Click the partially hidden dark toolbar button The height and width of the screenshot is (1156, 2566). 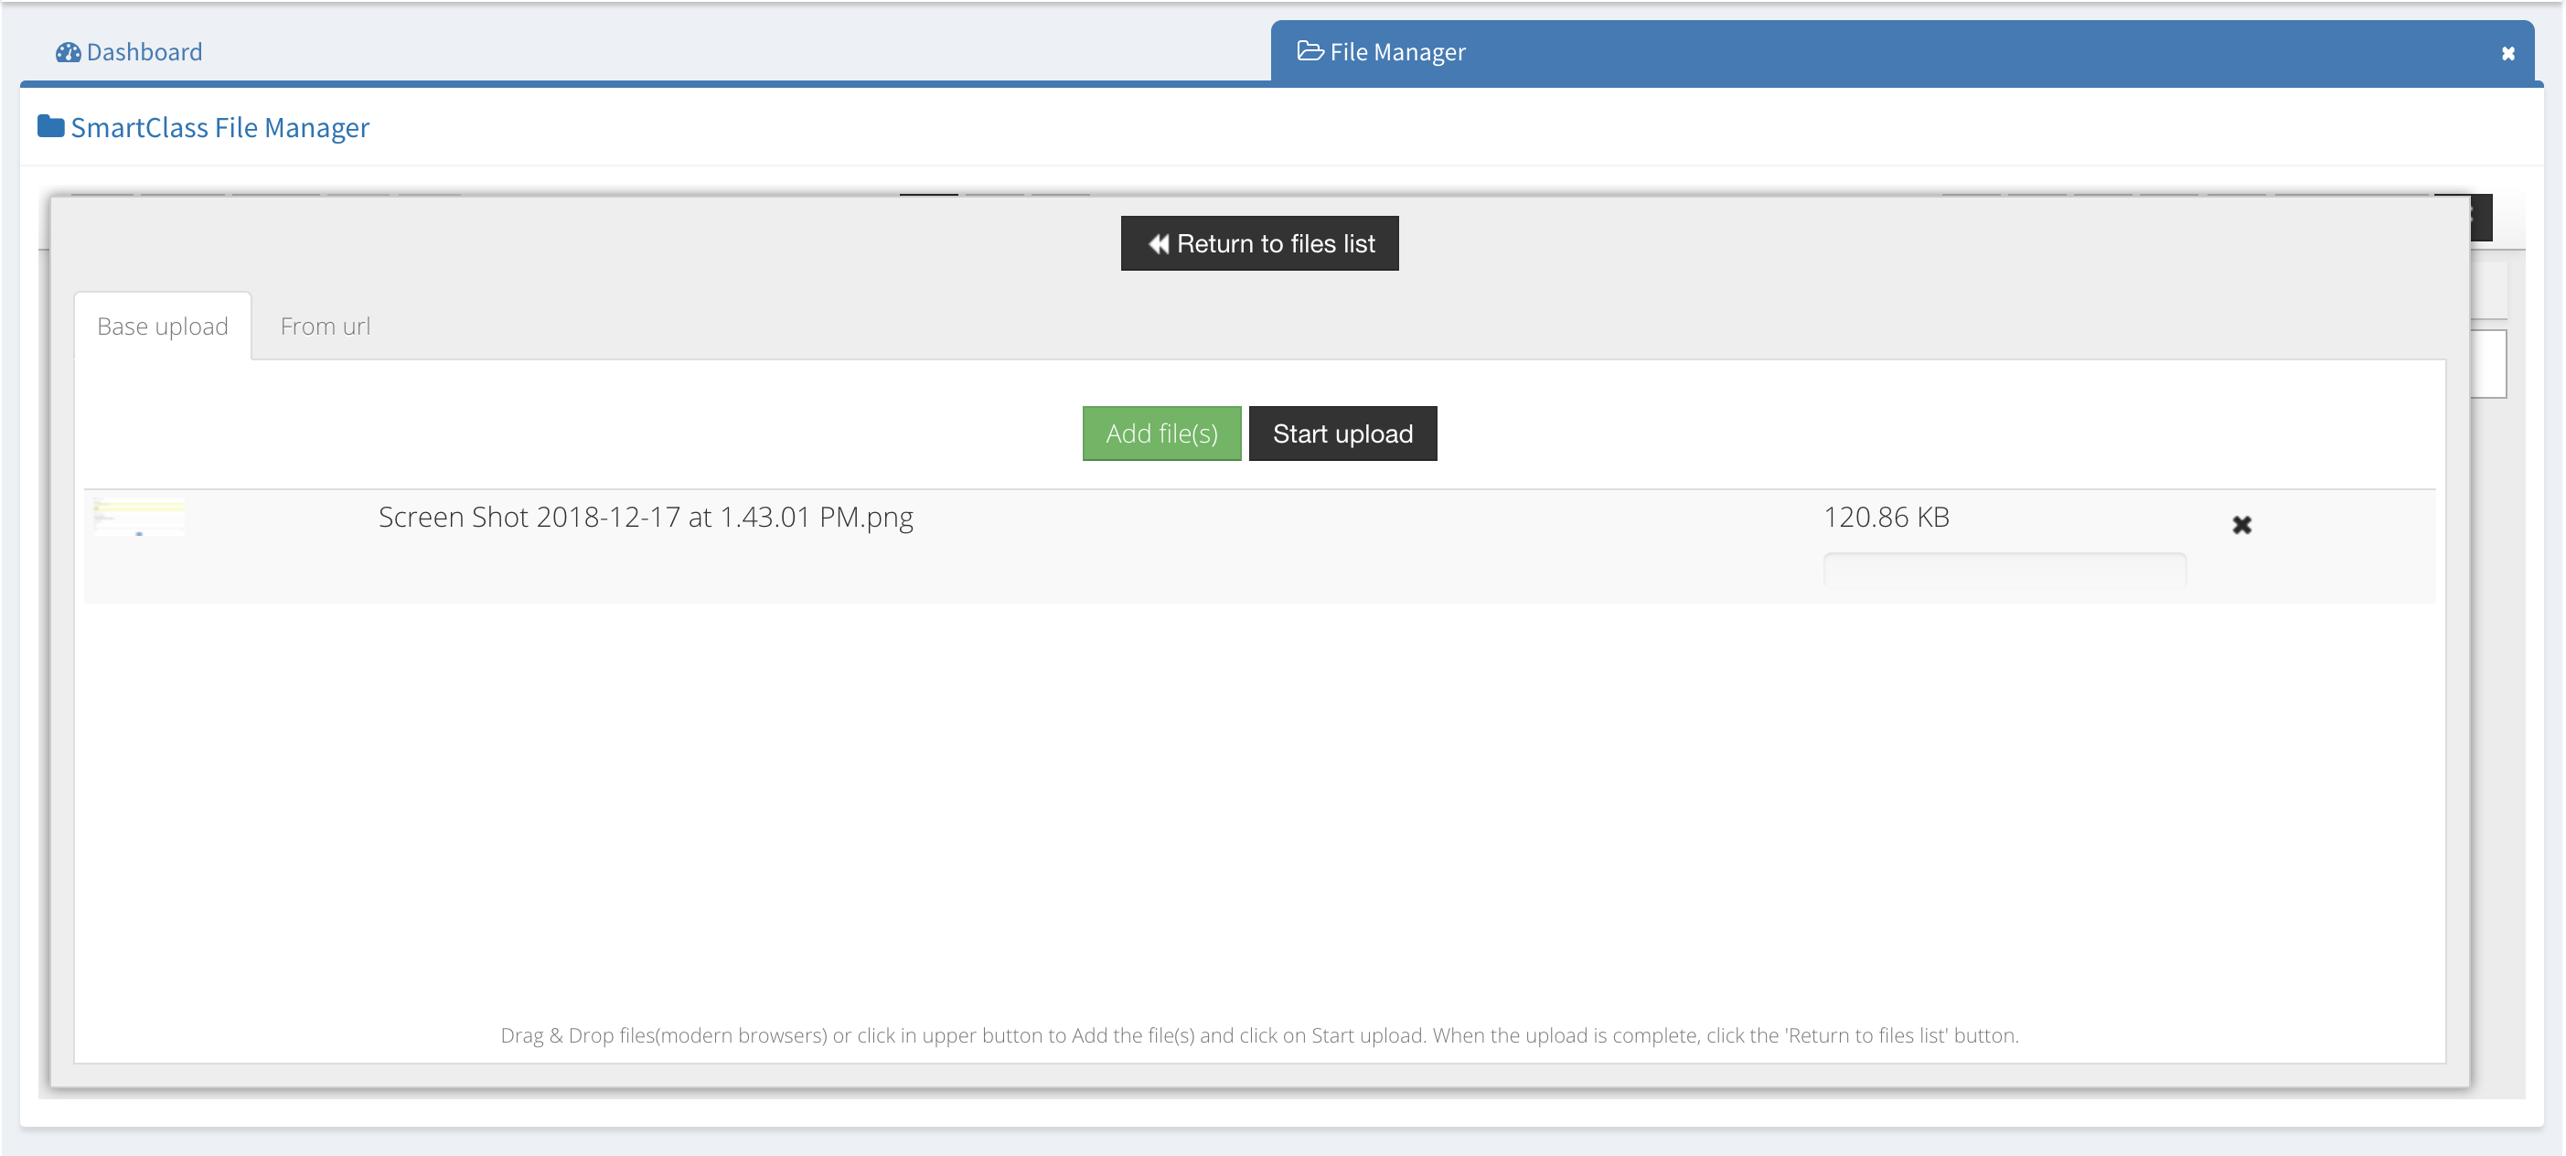click(2480, 218)
